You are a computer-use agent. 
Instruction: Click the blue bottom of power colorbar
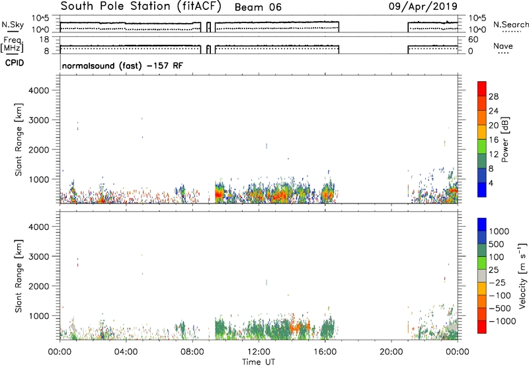(x=482, y=190)
